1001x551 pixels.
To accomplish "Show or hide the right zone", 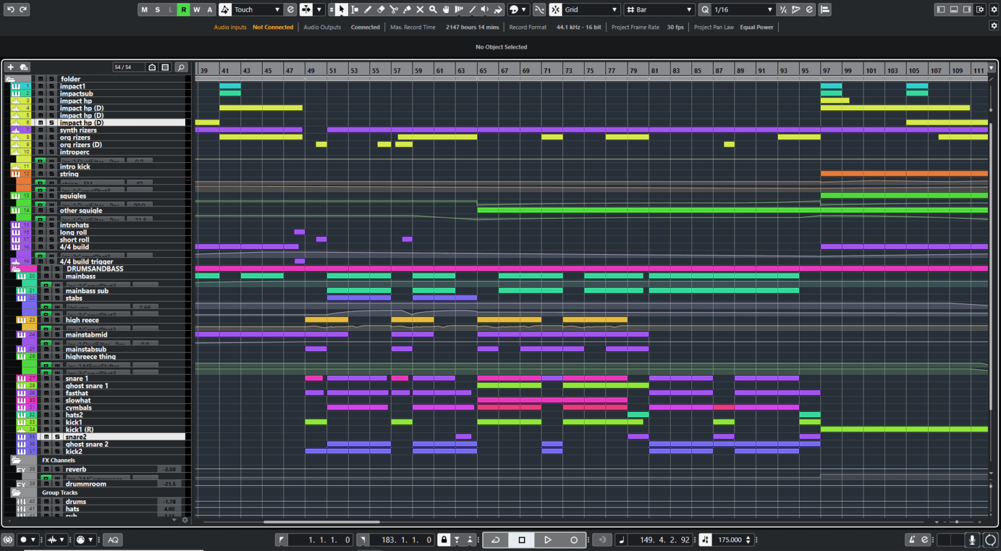I will (x=967, y=10).
